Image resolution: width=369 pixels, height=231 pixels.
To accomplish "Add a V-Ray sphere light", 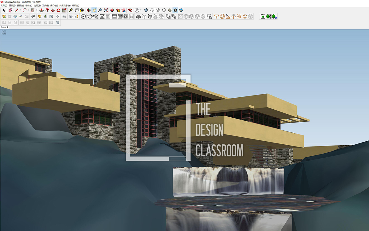I will click(222, 16).
